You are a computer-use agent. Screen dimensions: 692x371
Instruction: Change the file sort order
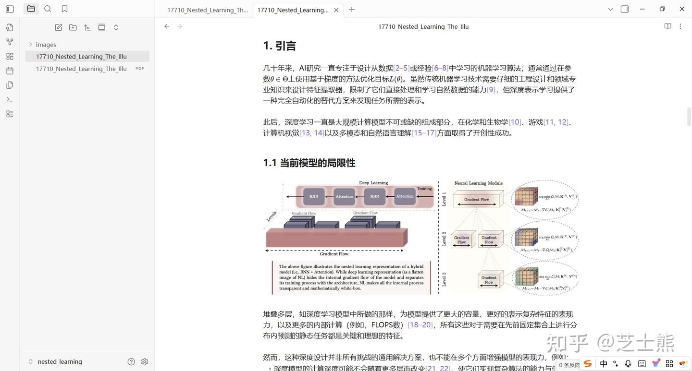pos(87,27)
